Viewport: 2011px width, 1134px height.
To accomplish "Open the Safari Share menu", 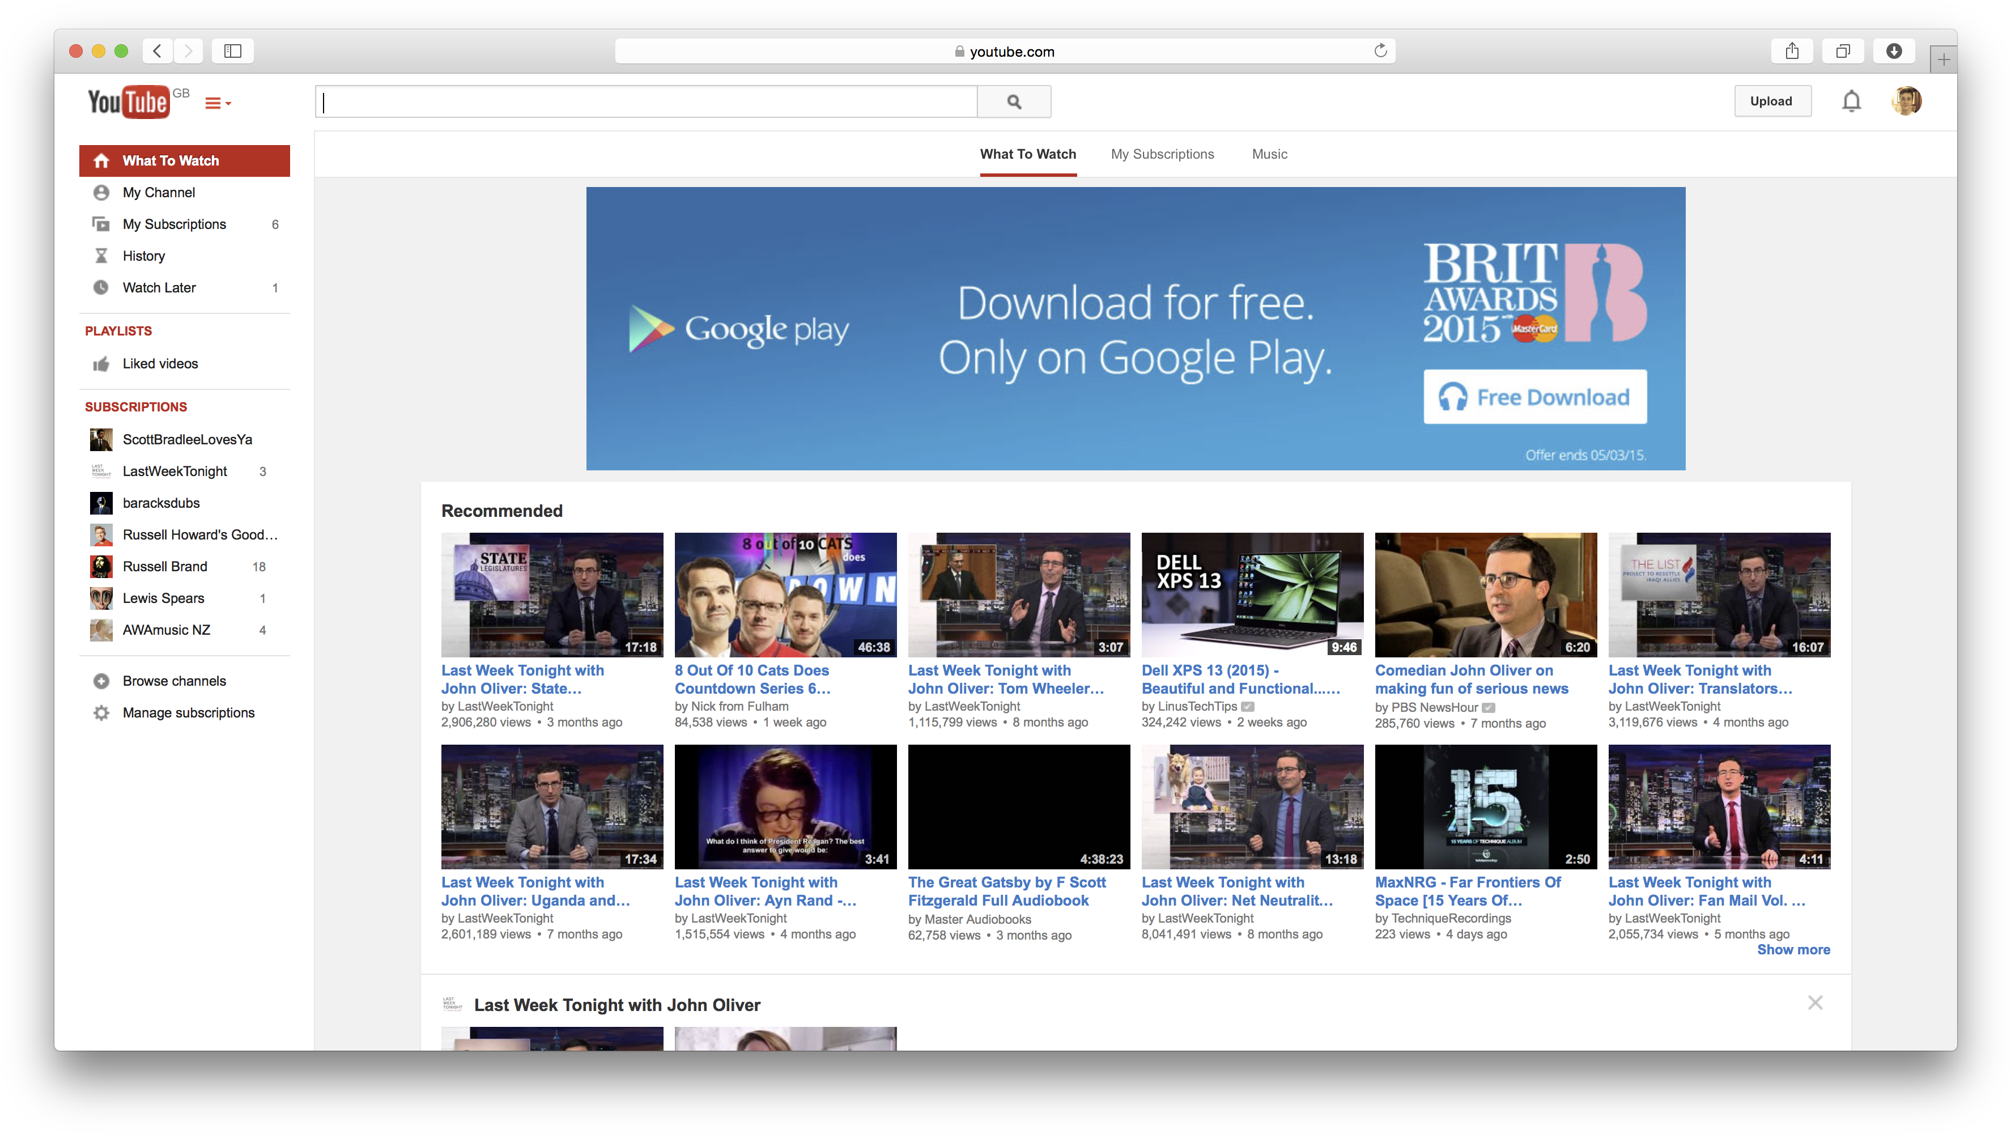I will tap(1792, 51).
